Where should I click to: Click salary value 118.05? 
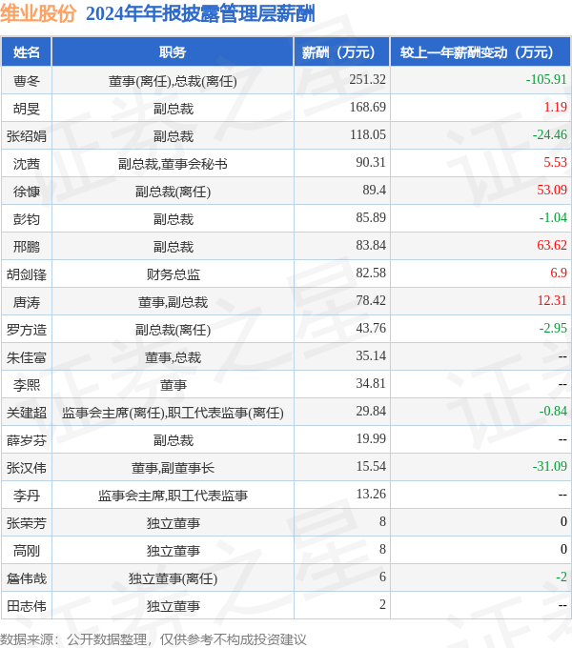point(367,134)
